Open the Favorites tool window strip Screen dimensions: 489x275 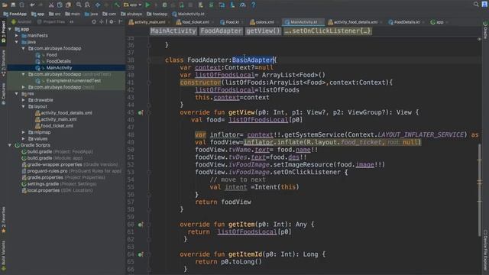[x=3, y=220]
